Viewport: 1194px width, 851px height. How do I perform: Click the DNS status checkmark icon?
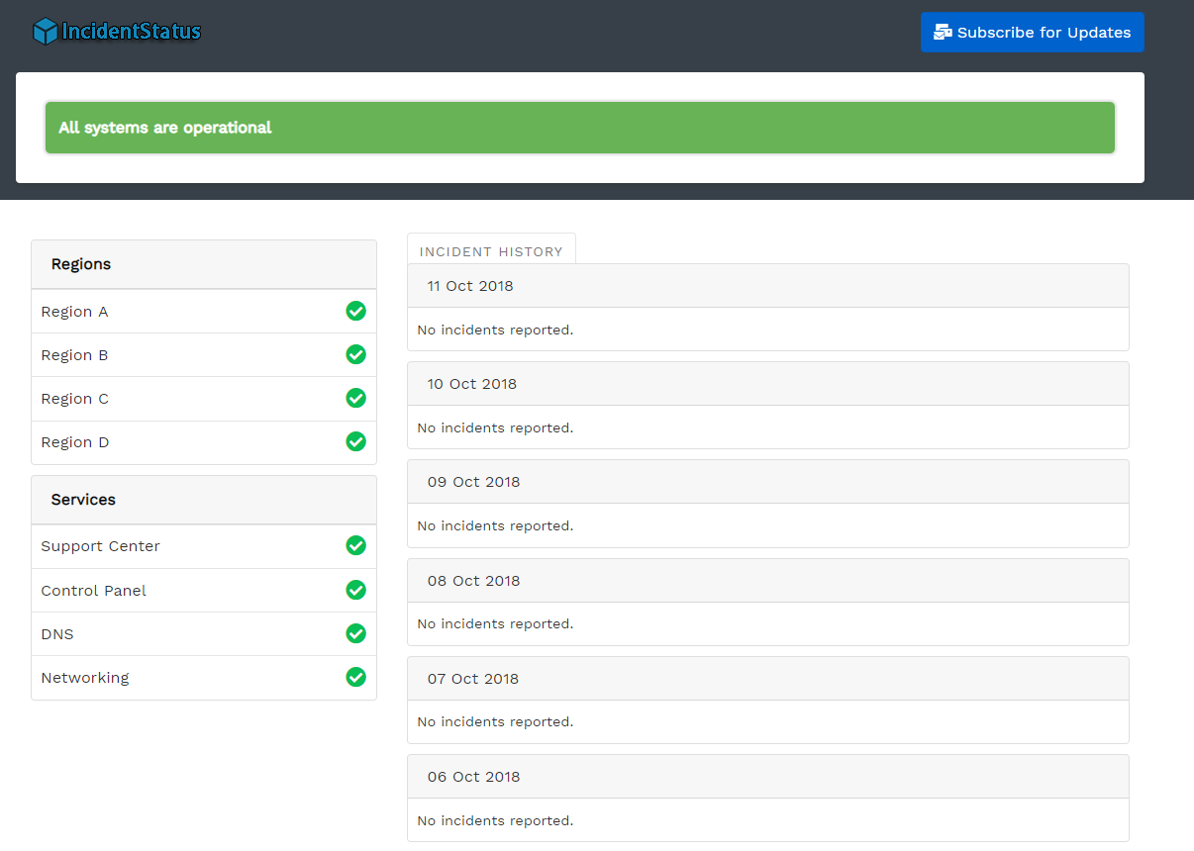point(355,633)
